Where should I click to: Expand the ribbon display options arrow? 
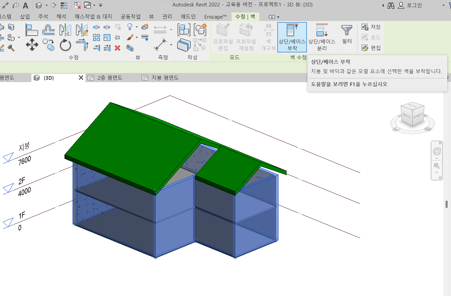pos(278,17)
